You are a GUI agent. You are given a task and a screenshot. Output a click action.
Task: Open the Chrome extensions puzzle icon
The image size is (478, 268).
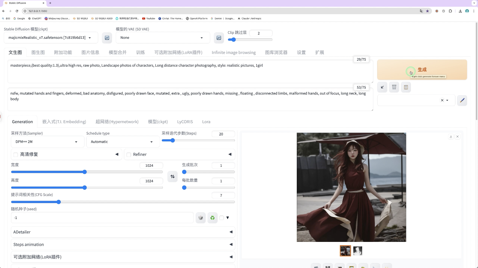(450, 11)
